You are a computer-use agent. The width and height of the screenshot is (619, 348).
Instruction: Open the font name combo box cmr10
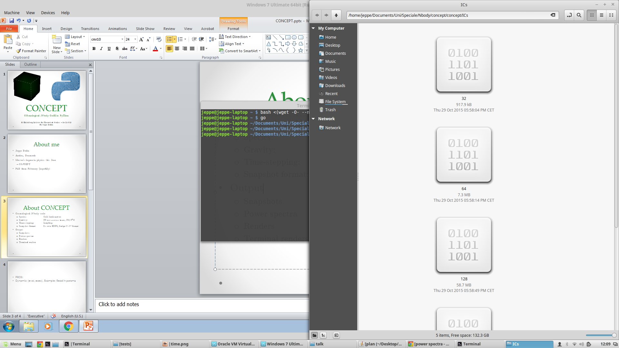pos(107,39)
